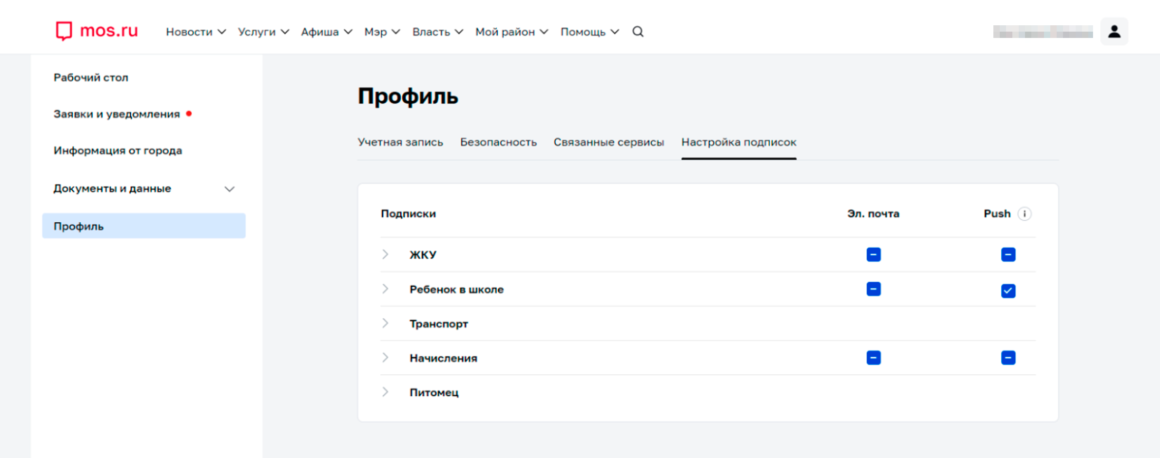Select Профиль in sidebar
The height and width of the screenshot is (458, 1160).
point(143,226)
